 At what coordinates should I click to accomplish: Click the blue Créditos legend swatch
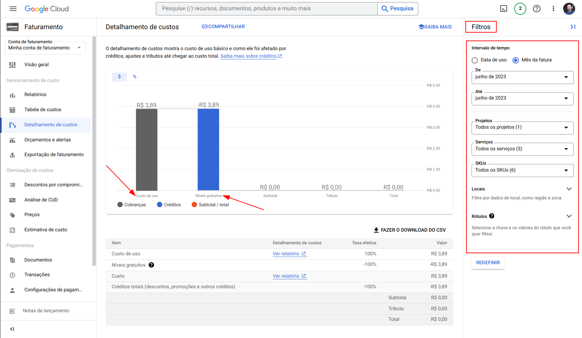click(160, 205)
